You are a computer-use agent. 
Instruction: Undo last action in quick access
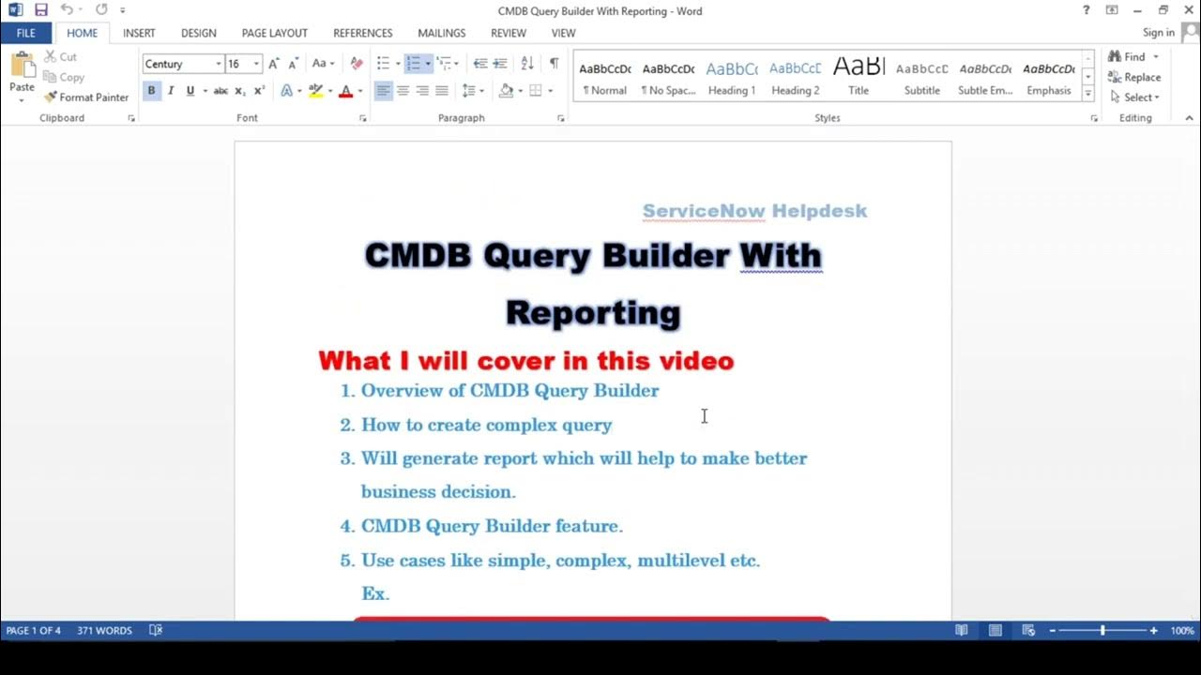click(x=67, y=10)
